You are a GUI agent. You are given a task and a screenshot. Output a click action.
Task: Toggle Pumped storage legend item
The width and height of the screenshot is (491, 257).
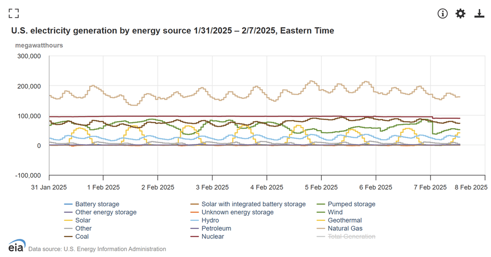point(351,204)
